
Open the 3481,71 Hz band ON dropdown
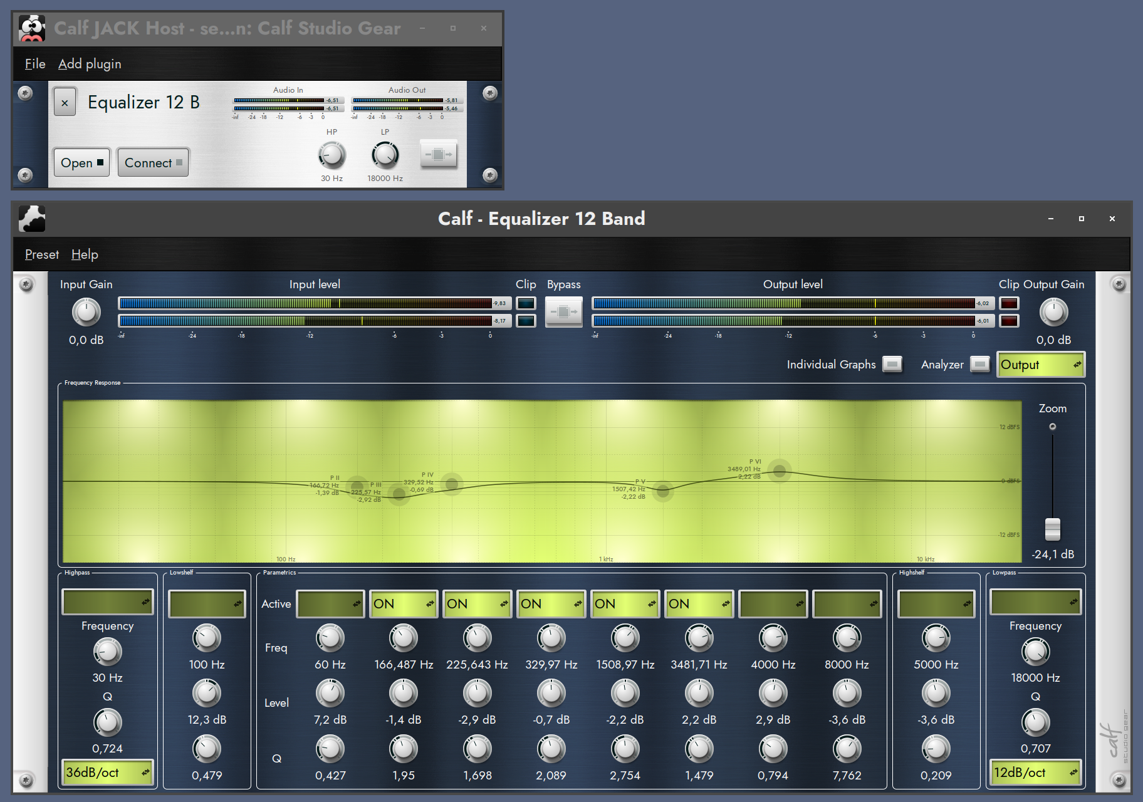[x=699, y=604]
